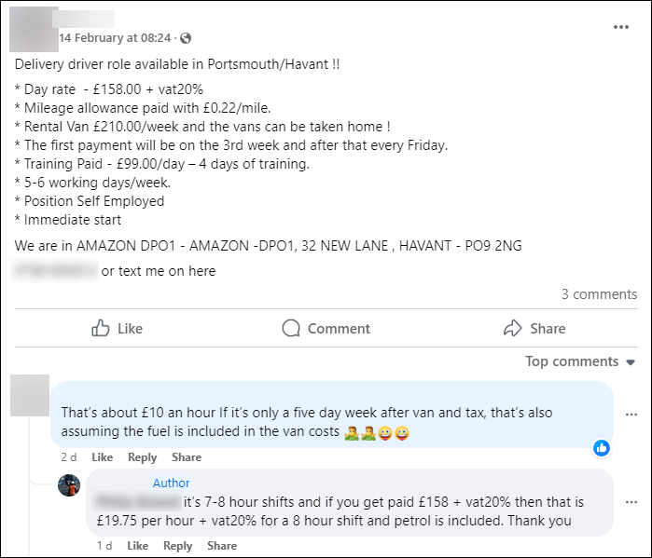Open the 3 comments link

click(x=599, y=294)
